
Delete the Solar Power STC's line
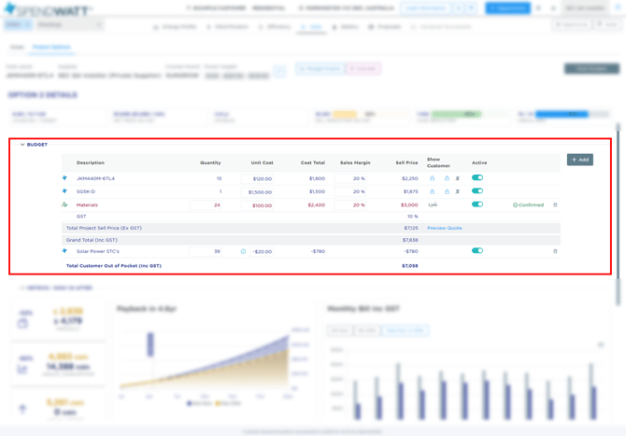click(x=555, y=251)
